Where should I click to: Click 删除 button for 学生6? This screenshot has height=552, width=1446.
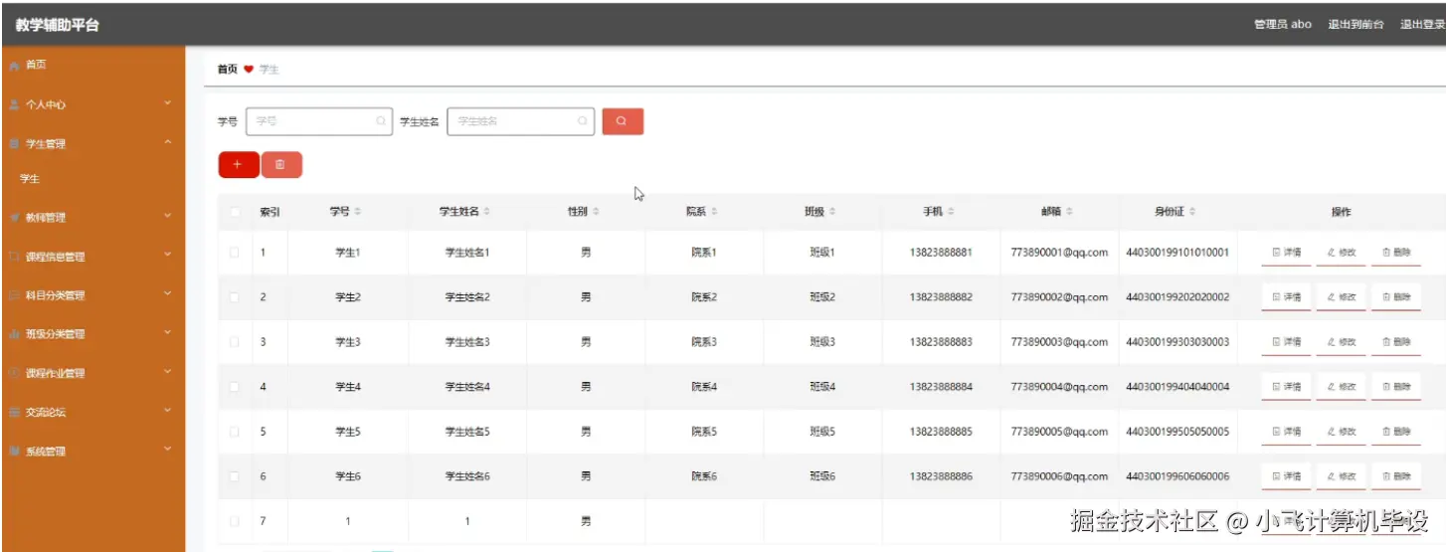click(1395, 476)
